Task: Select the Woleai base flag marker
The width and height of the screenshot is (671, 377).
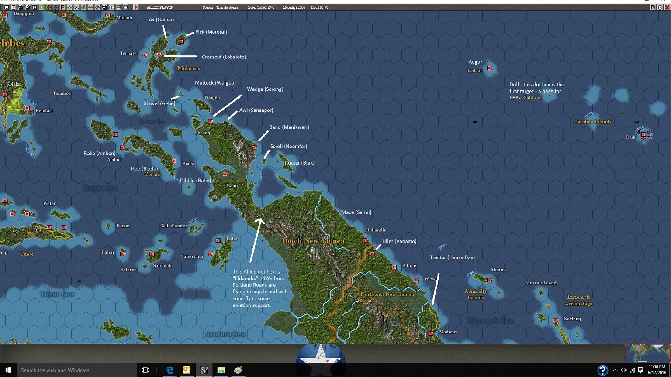Action: [490, 68]
